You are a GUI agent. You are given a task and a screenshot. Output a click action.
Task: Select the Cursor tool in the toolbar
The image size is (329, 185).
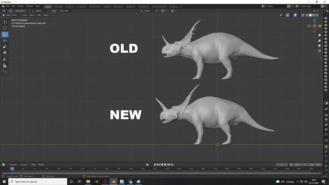[x=5, y=28]
